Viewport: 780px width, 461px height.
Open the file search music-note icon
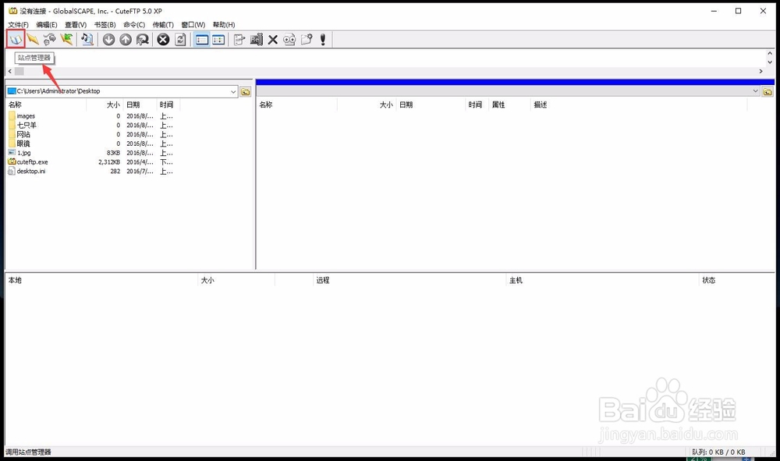click(87, 39)
